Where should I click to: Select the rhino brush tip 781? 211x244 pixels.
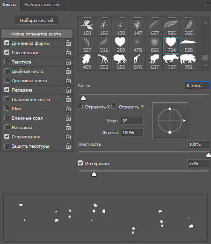pos(188,62)
